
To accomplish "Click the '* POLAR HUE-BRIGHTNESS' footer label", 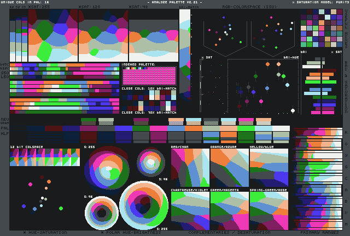I will point(131,232).
